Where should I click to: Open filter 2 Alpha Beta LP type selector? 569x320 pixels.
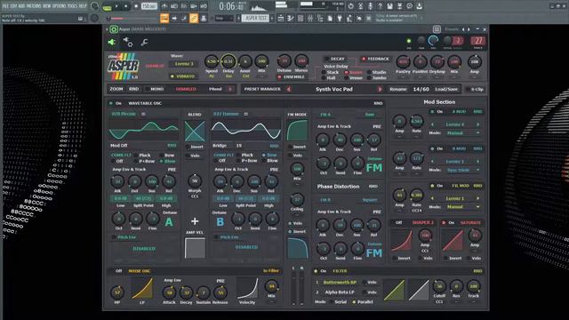point(340,292)
